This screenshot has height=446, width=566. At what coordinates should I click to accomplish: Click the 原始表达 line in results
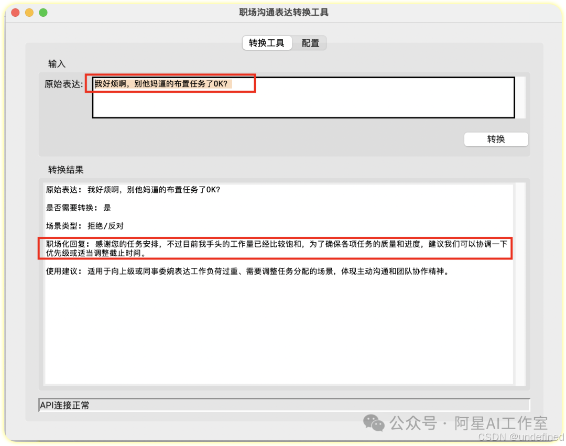[x=133, y=190]
